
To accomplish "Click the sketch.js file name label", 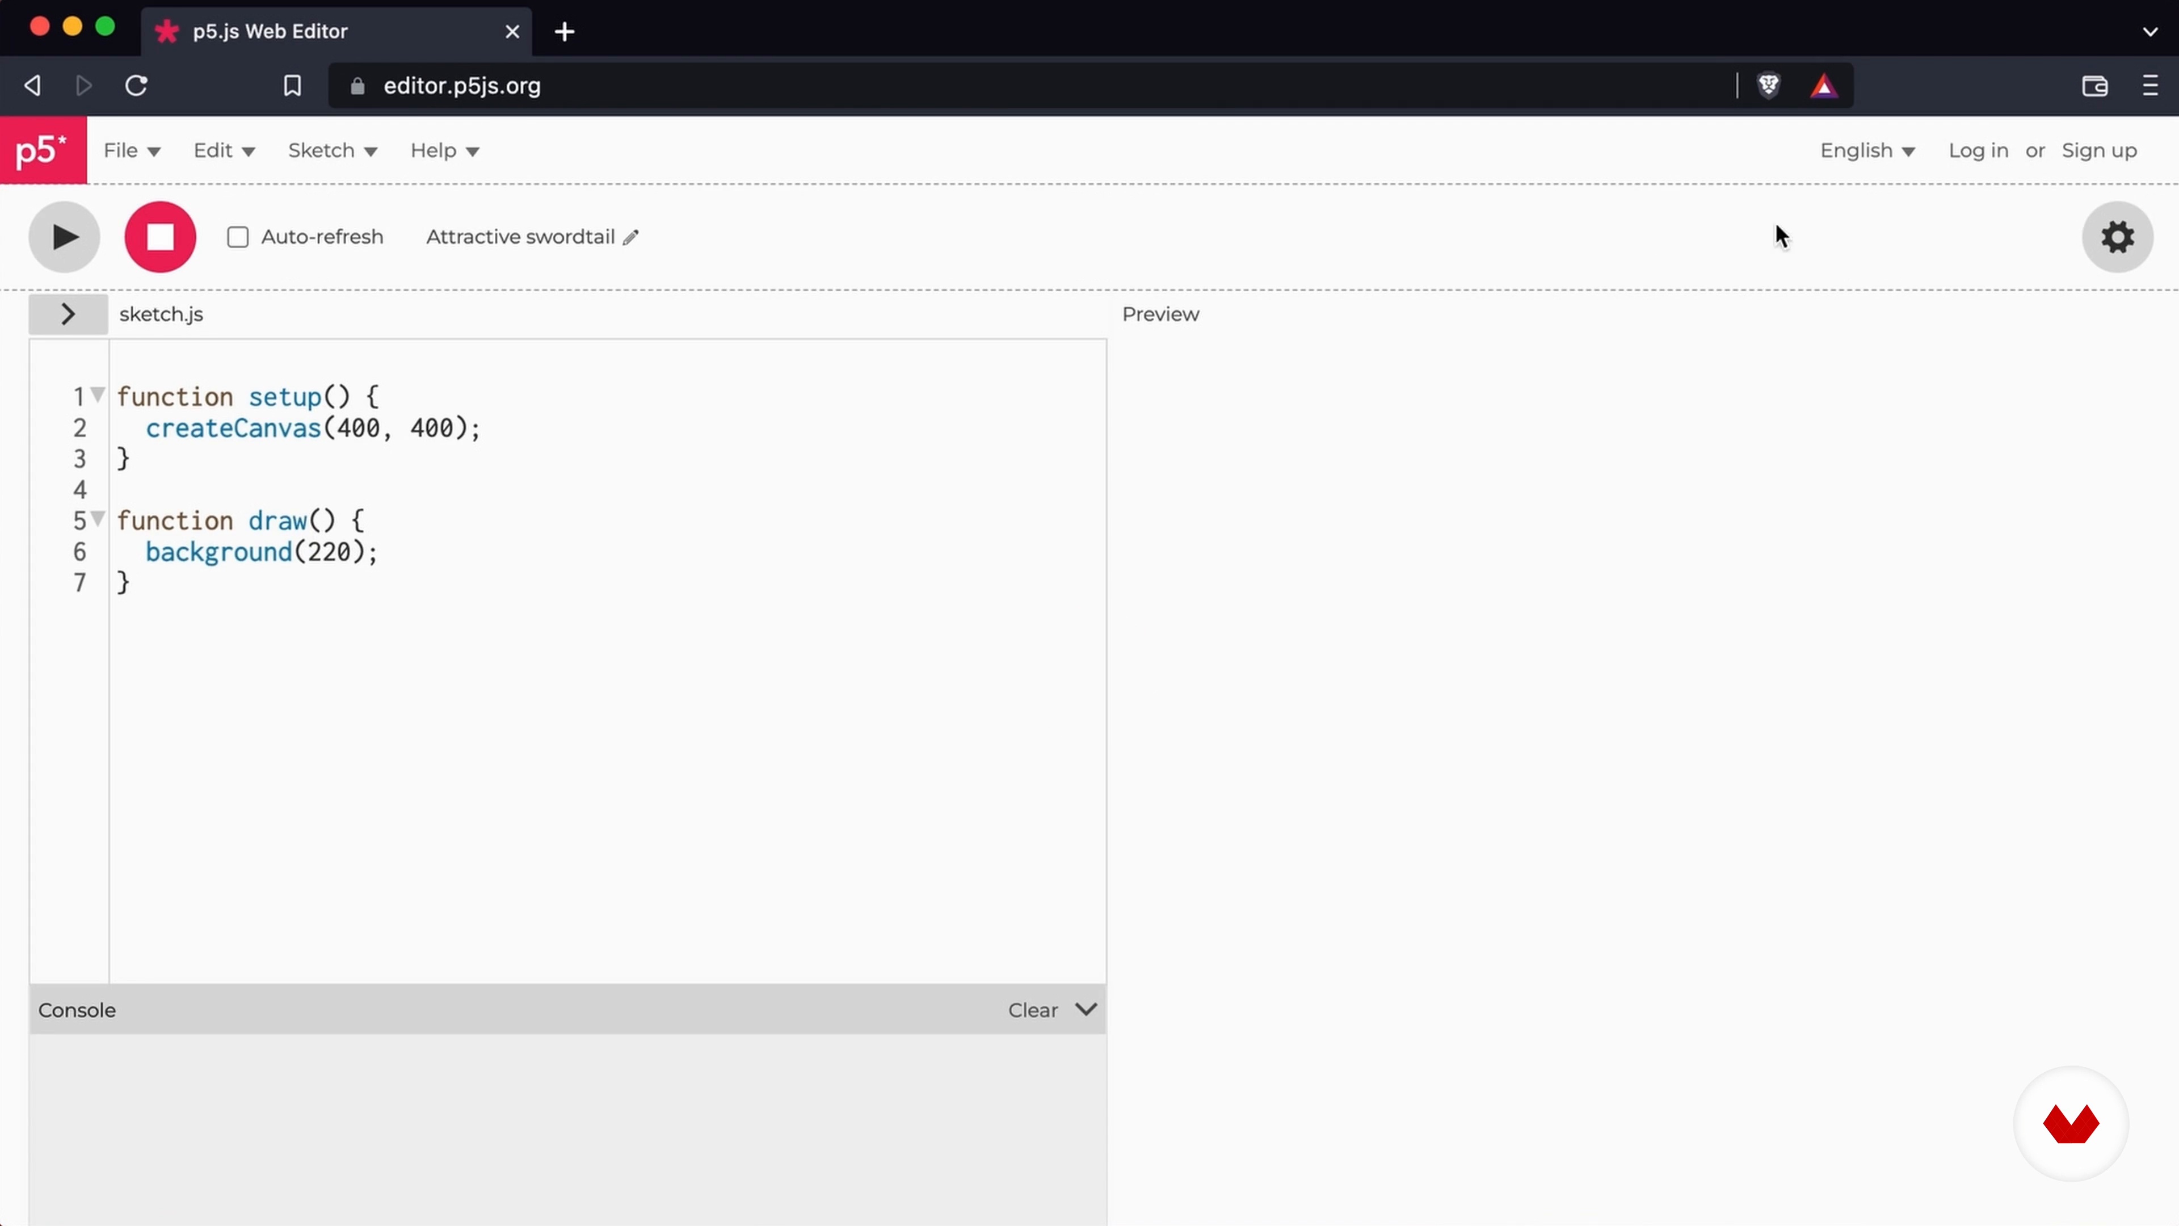I will point(161,315).
